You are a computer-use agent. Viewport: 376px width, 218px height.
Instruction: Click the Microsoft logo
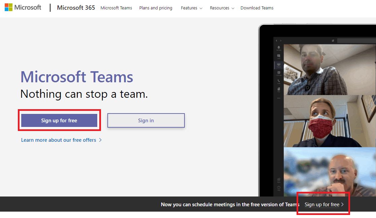(x=23, y=7)
